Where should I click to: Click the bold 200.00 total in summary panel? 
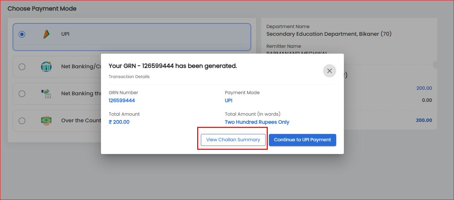(x=424, y=120)
